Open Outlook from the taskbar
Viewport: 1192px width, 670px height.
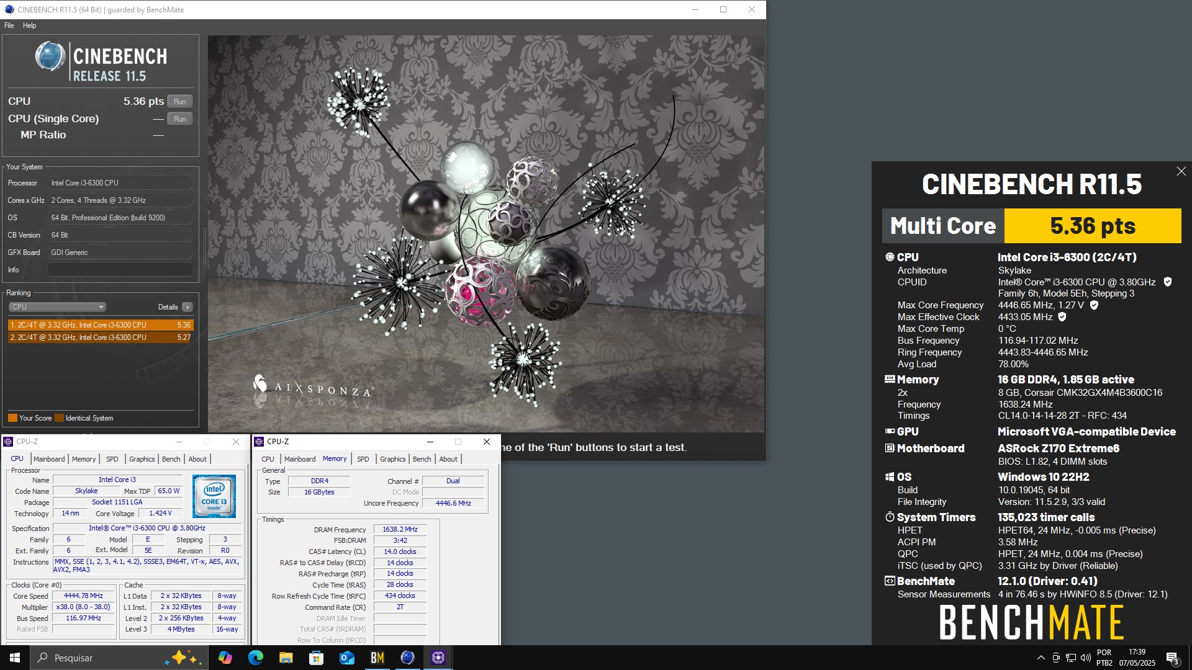click(x=346, y=658)
